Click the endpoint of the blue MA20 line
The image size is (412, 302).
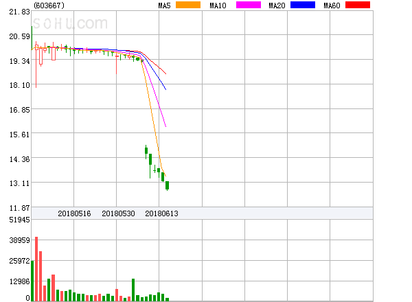point(165,89)
